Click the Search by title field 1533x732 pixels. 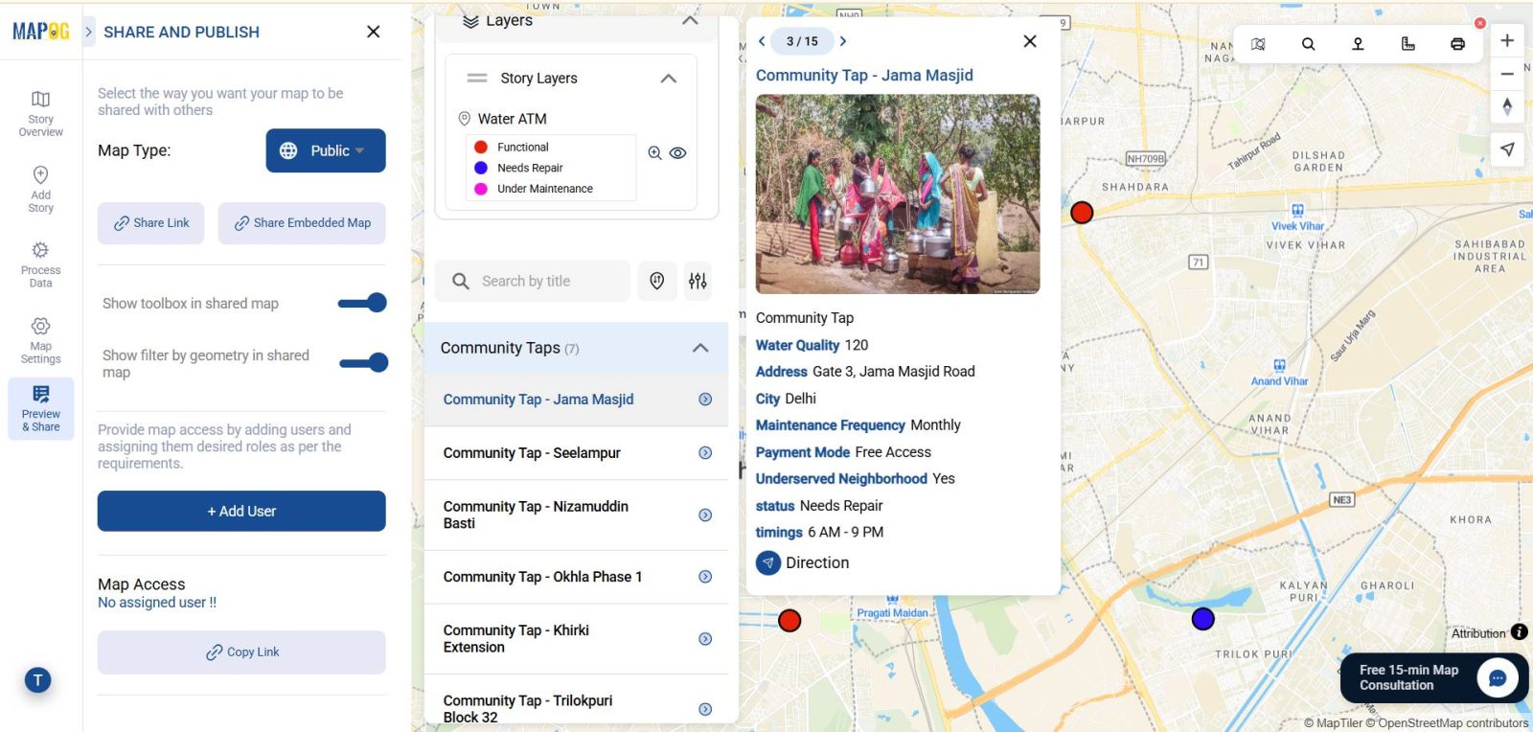tap(533, 281)
